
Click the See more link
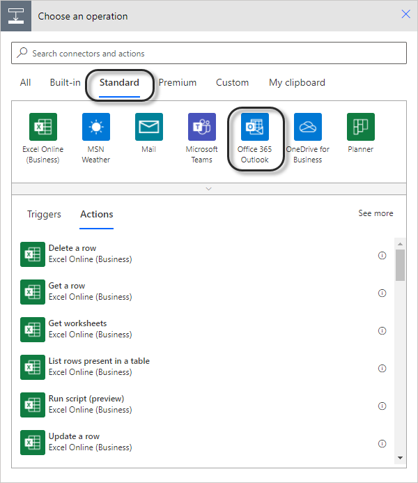(x=376, y=213)
